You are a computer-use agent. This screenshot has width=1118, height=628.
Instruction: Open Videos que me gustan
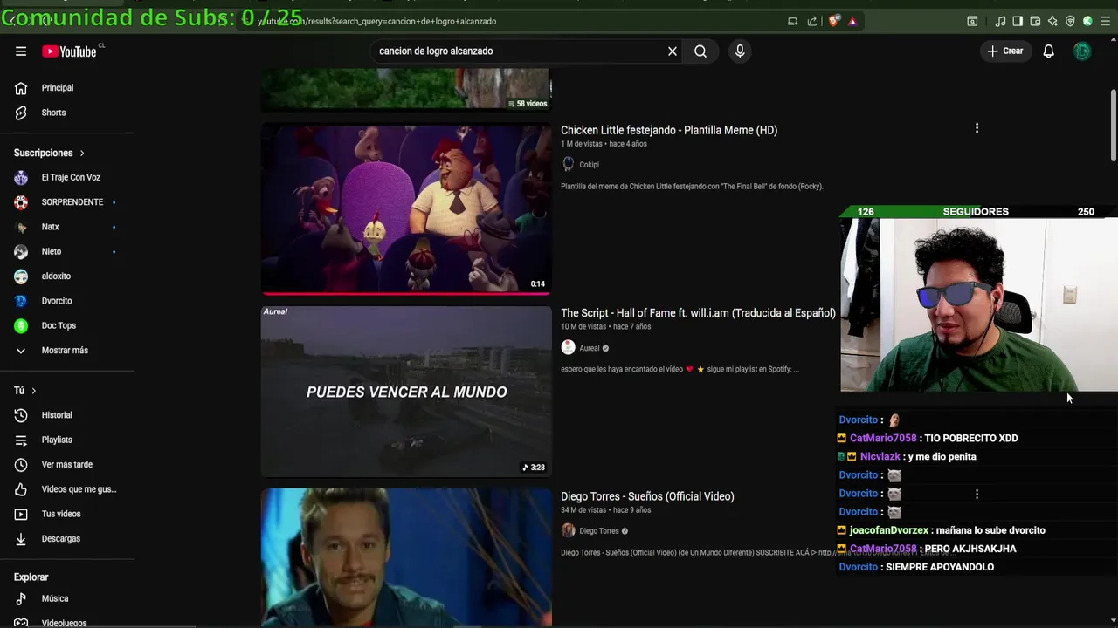(79, 489)
